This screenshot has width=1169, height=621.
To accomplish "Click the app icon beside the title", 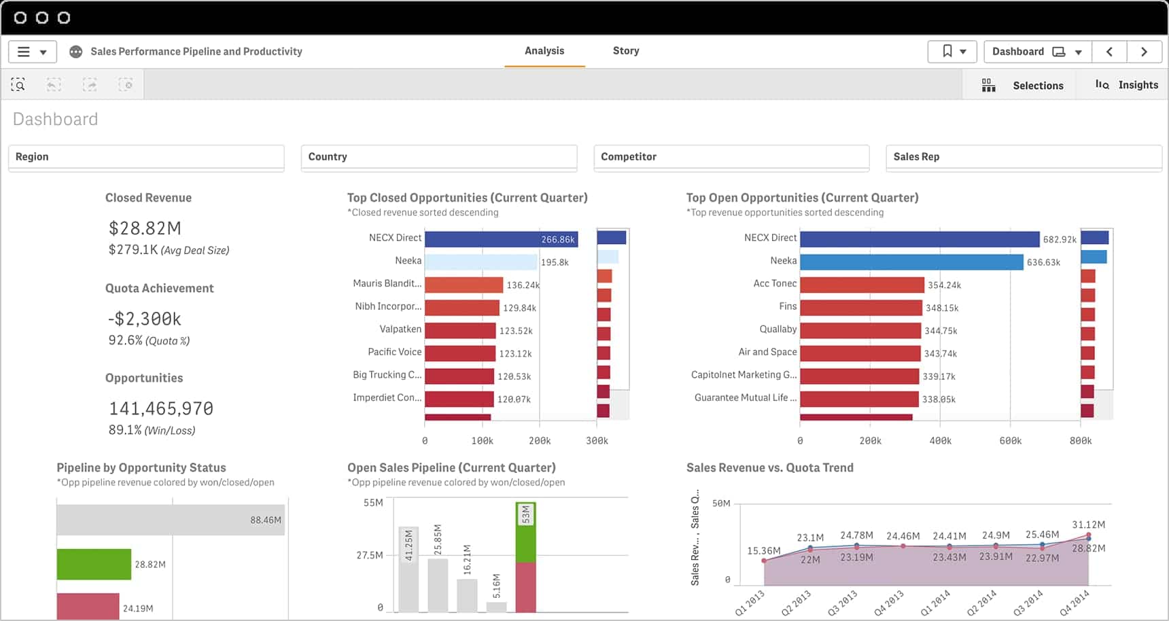I will coord(76,52).
